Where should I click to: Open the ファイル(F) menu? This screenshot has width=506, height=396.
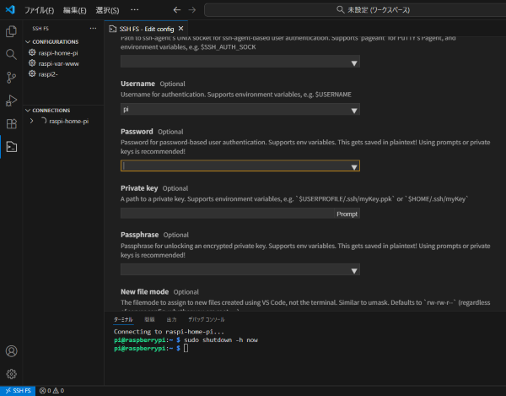pos(39,10)
